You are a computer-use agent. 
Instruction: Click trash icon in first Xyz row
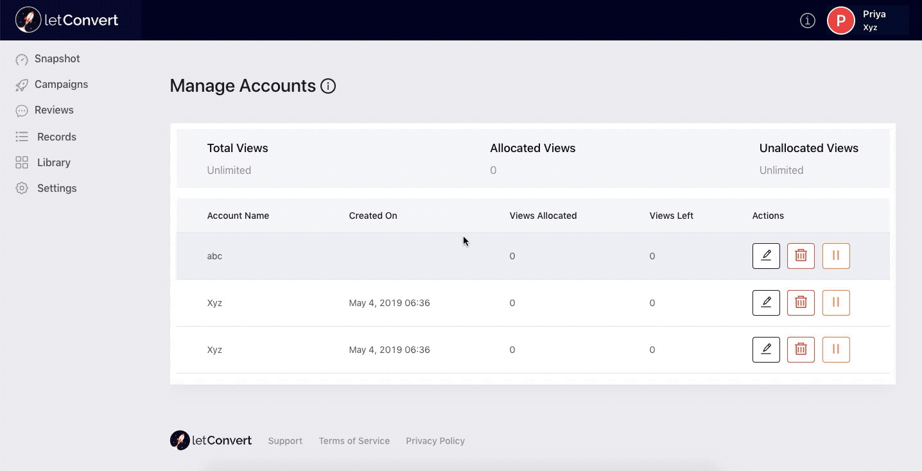point(801,303)
